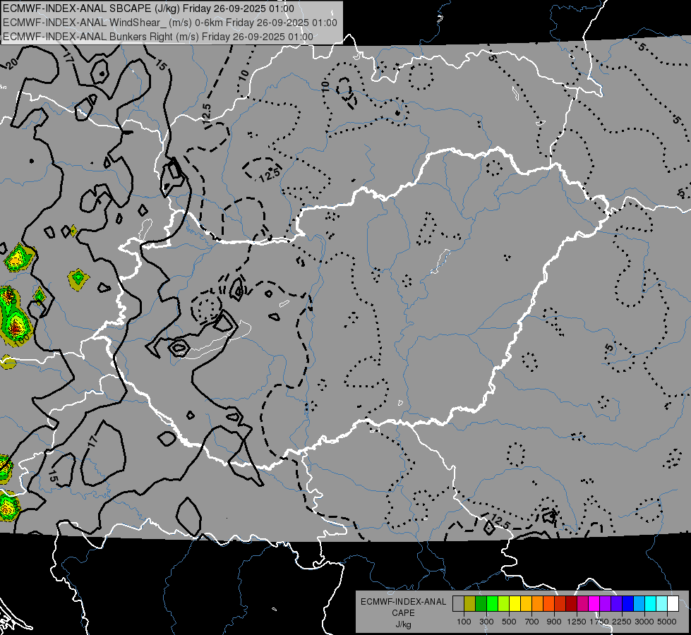
Task: Click the legend value 500
Action: tap(509, 622)
